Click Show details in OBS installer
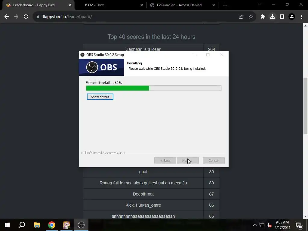The image size is (308, 231). [x=100, y=97]
